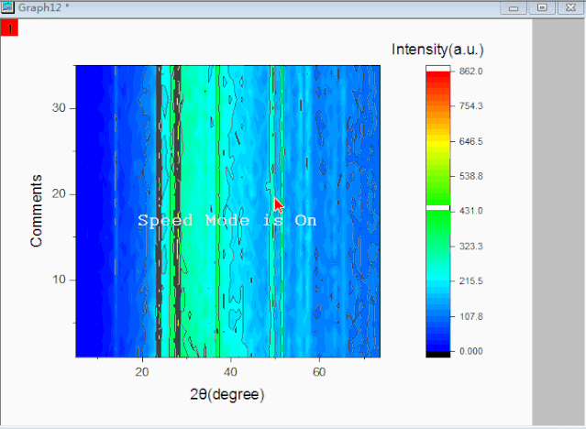Click the 862.0 color scale label

[x=471, y=71]
